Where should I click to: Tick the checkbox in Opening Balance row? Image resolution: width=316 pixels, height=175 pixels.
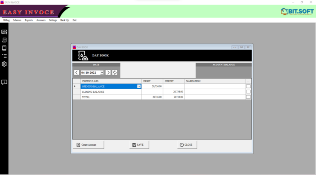pyautogui.click(x=248, y=86)
